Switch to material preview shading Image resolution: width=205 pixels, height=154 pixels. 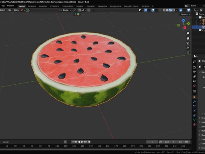coord(170,10)
